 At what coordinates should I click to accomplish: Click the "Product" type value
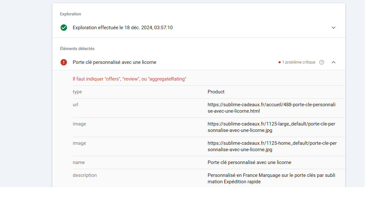(x=216, y=92)
